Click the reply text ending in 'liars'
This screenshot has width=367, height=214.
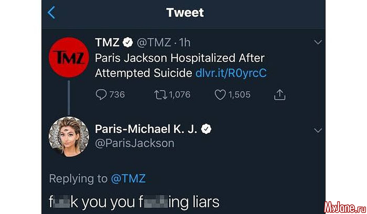[134, 202]
